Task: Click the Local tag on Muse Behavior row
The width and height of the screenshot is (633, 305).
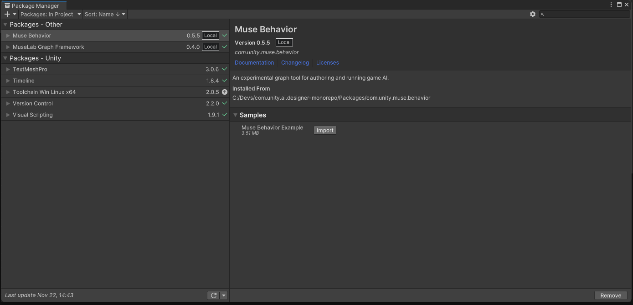Action: [211, 36]
